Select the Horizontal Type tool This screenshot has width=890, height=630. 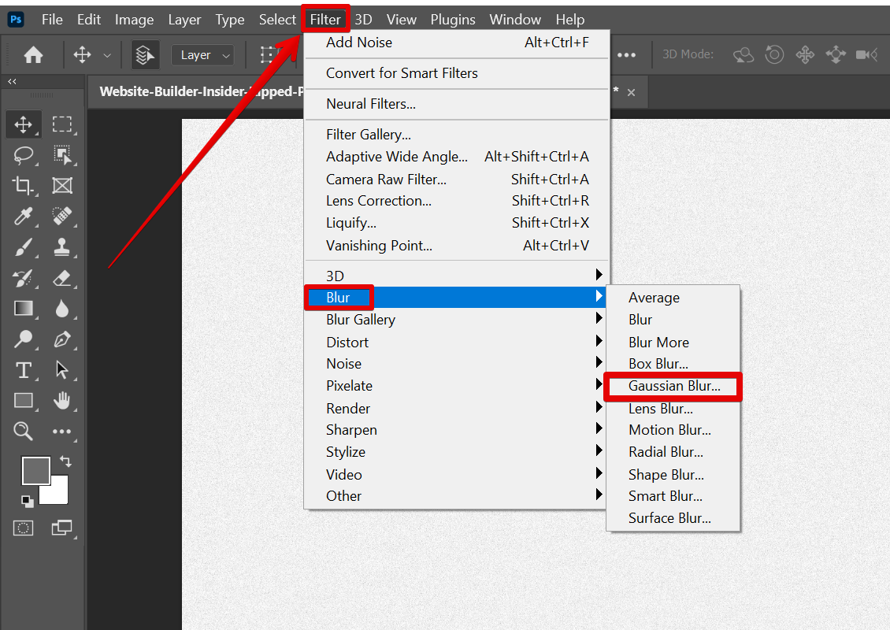[24, 370]
